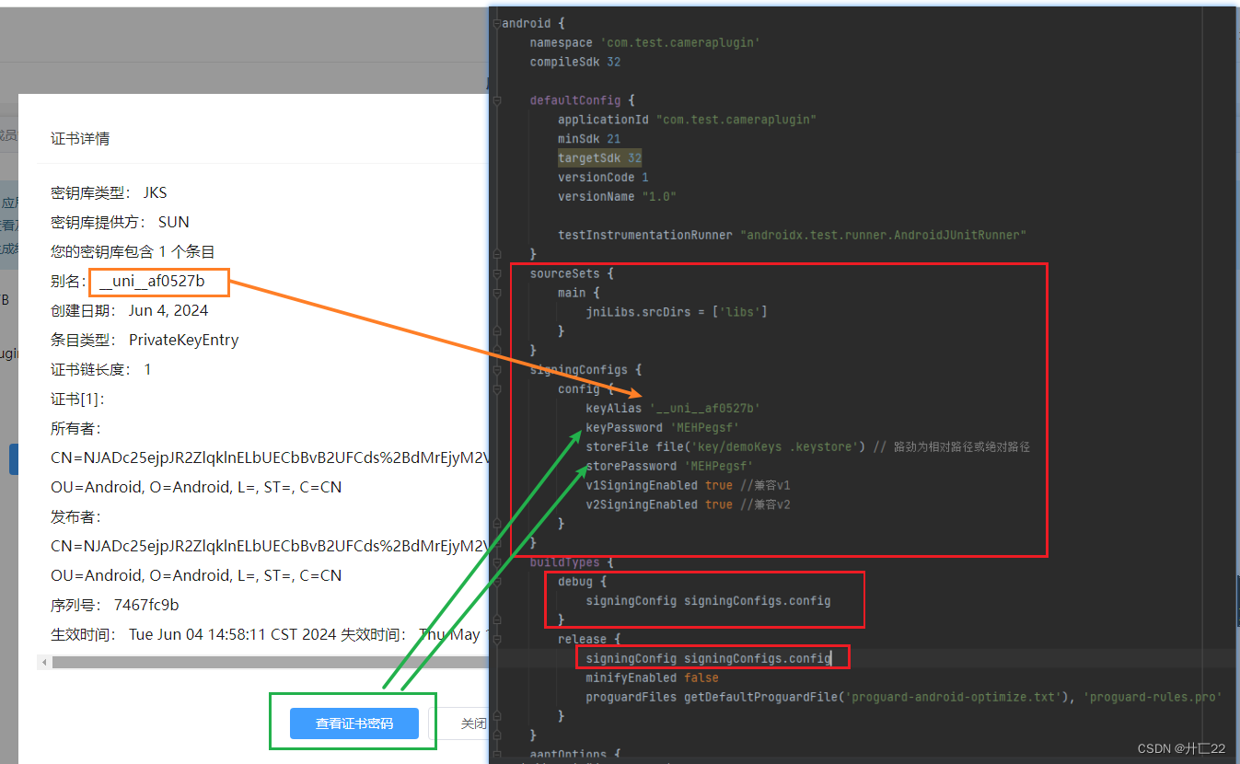The width and height of the screenshot is (1240, 764).
Task: Collapse the android block fold icon
Action: 497,22
